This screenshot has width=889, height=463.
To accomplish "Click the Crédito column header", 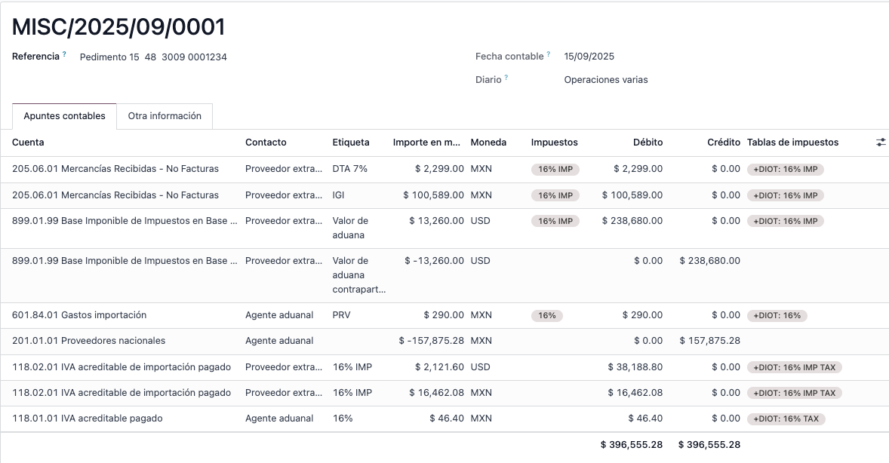I will click(723, 143).
